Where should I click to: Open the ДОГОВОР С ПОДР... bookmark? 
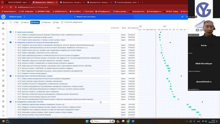[43, 11]
